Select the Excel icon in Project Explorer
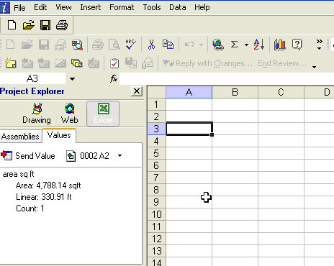This screenshot has height=266, width=334. coord(103,114)
